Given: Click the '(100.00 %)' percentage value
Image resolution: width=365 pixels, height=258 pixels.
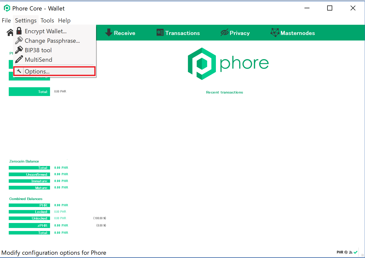Looking at the screenshot, I should click(100, 218).
